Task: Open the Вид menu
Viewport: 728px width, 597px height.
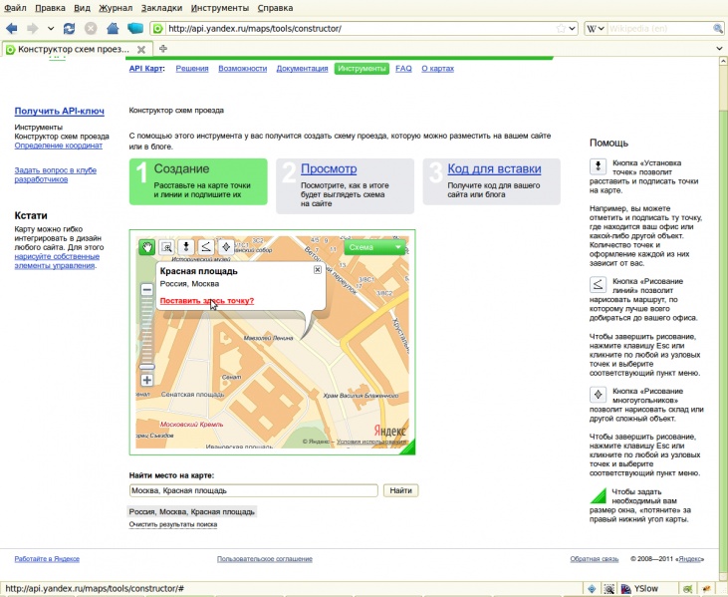Action: [83, 8]
